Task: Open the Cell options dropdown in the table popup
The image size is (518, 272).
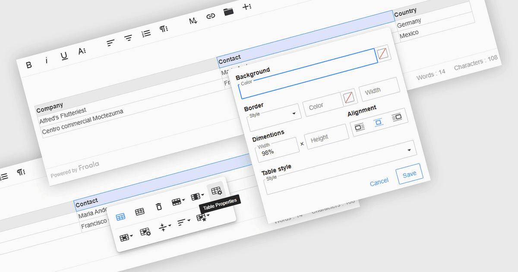Action: (126, 237)
